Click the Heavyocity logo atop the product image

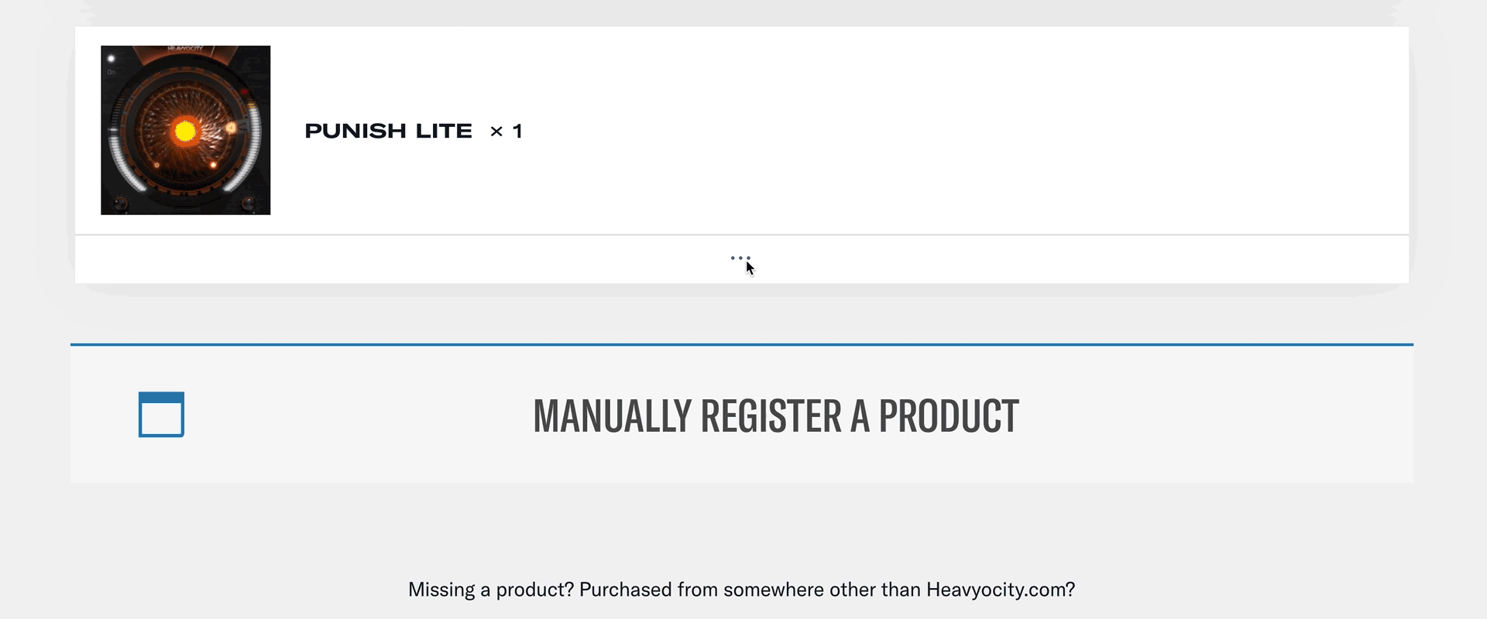pyautogui.click(x=185, y=48)
